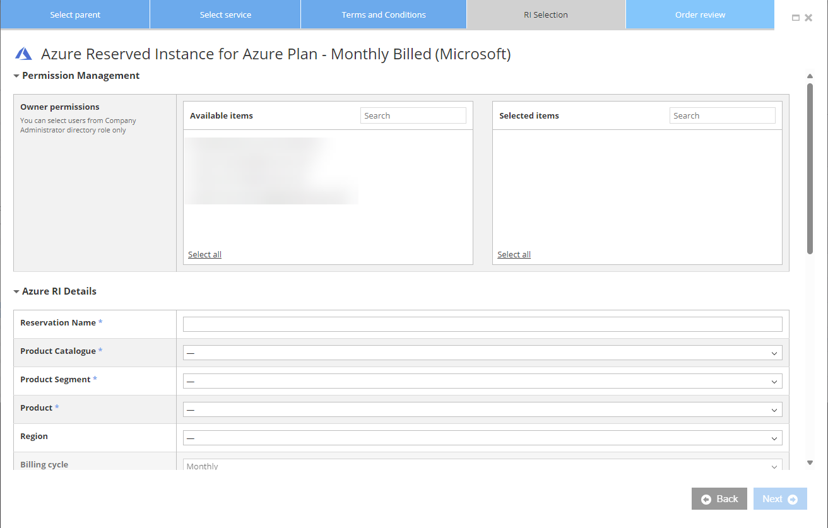
Task: Open the Terms and Conditions step
Action: point(384,15)
